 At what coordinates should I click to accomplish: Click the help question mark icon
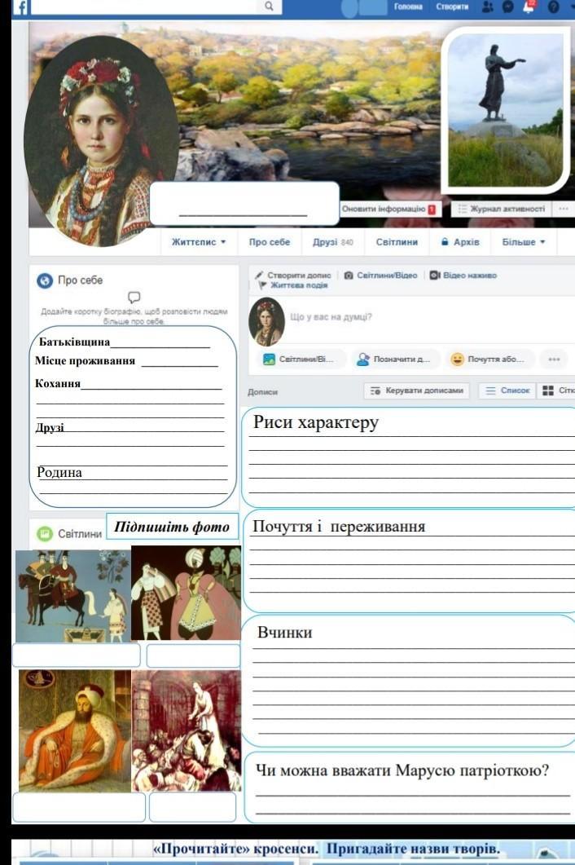554,7
